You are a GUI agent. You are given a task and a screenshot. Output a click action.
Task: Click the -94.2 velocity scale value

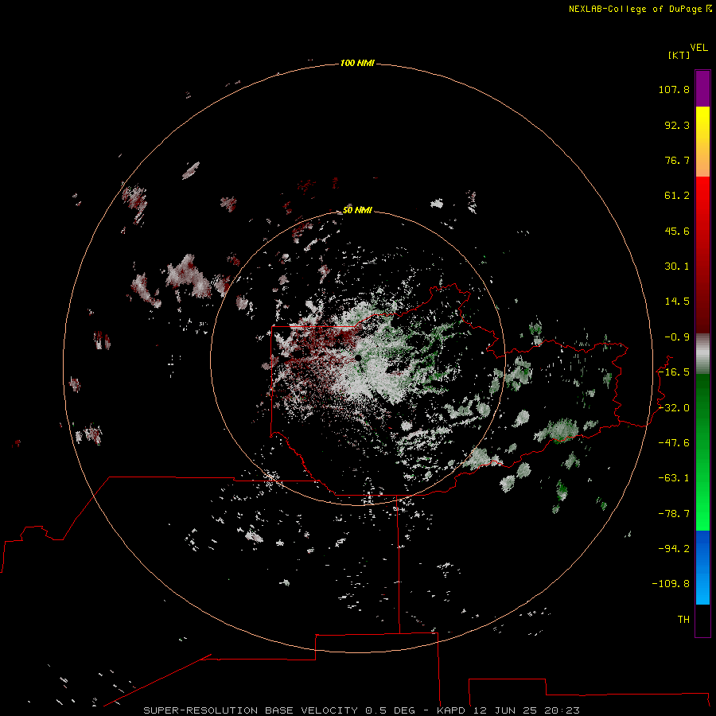674,549
